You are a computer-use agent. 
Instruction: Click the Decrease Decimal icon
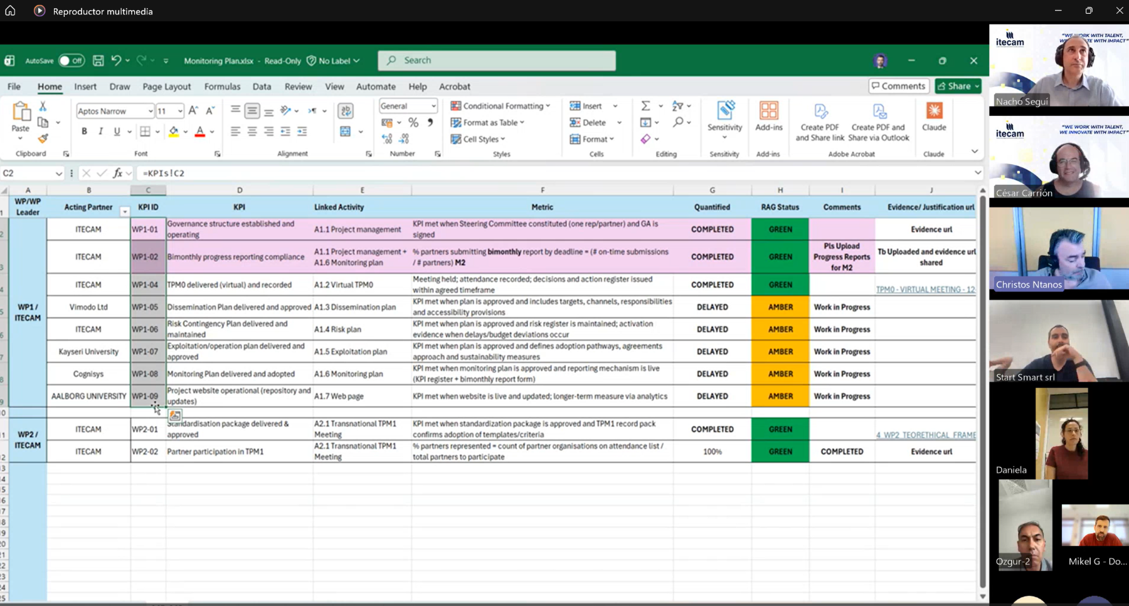[404, 138]
